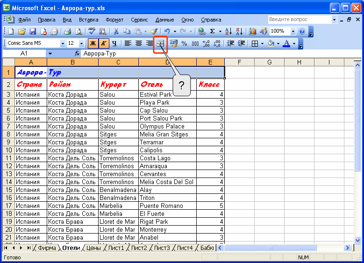Toggle italic К formatting

(104, 43)
